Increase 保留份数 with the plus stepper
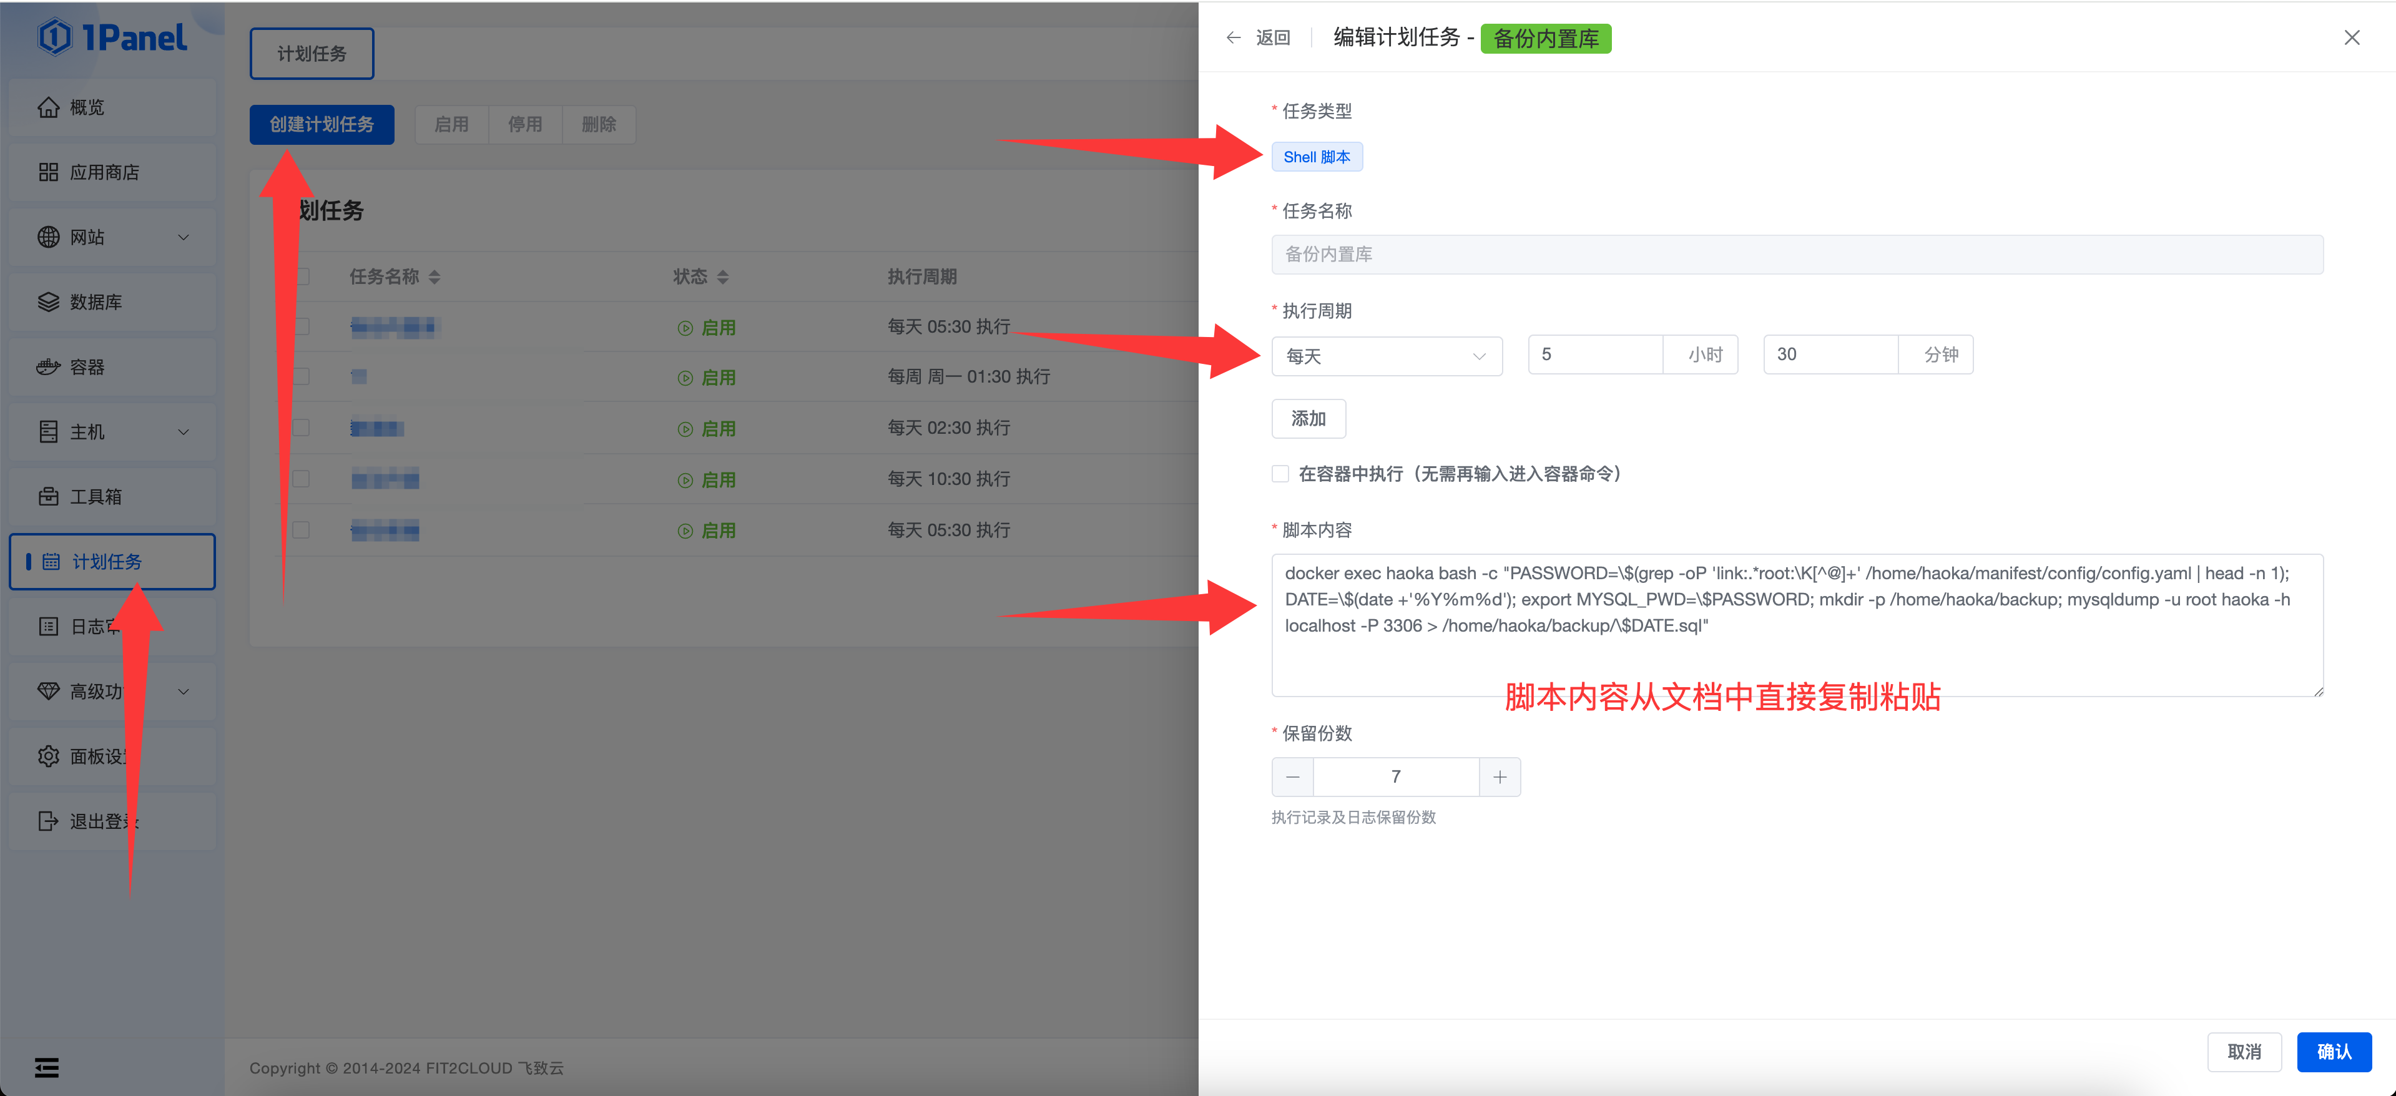 1500,776
